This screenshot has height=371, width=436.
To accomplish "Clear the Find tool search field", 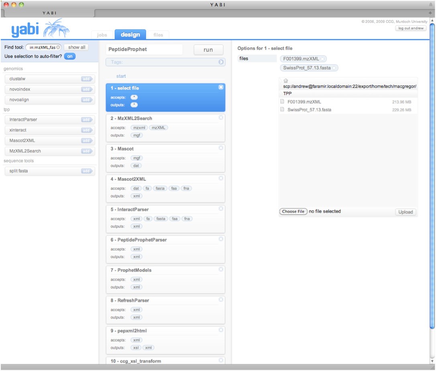I will tap(58, 47).
